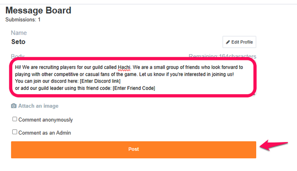Select the profile name Seto
Image resolution: width=297 pixels, height=171 pixels.
coord(18,42)
